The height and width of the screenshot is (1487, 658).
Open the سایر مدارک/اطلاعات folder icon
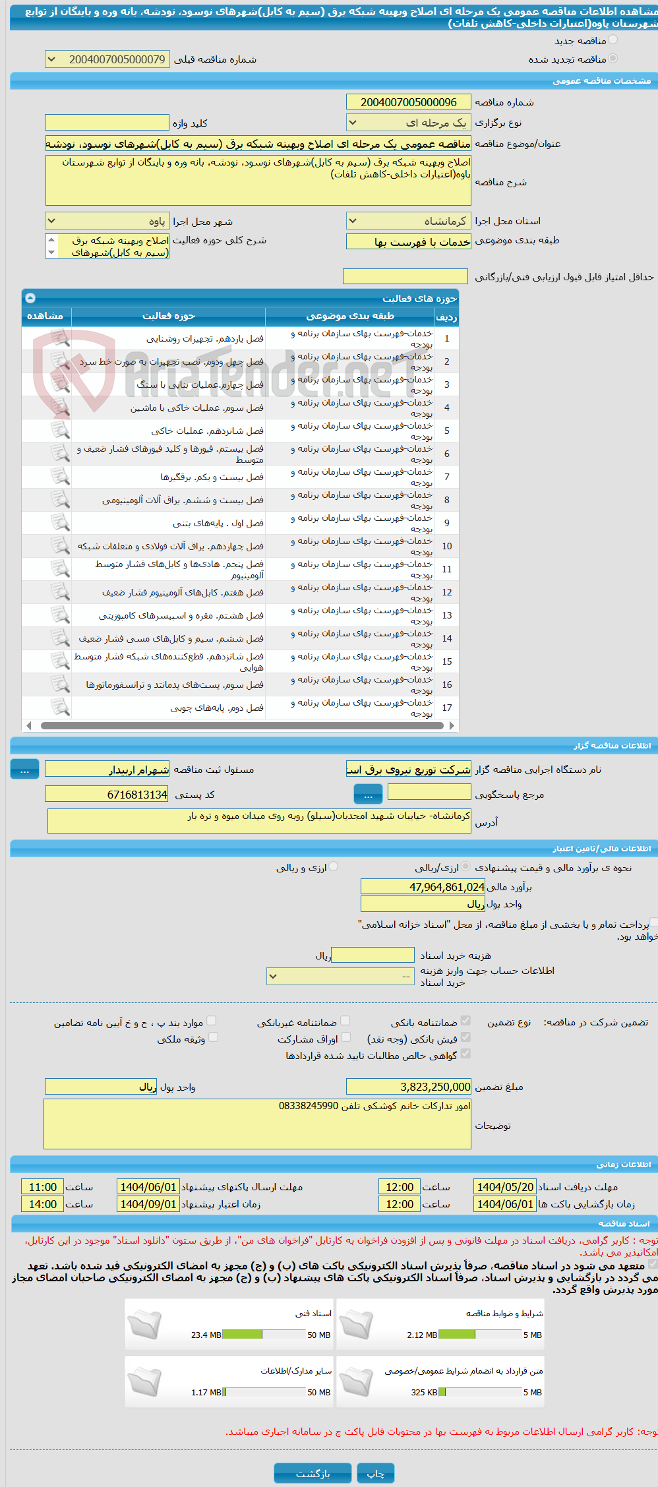point(144,1382)
